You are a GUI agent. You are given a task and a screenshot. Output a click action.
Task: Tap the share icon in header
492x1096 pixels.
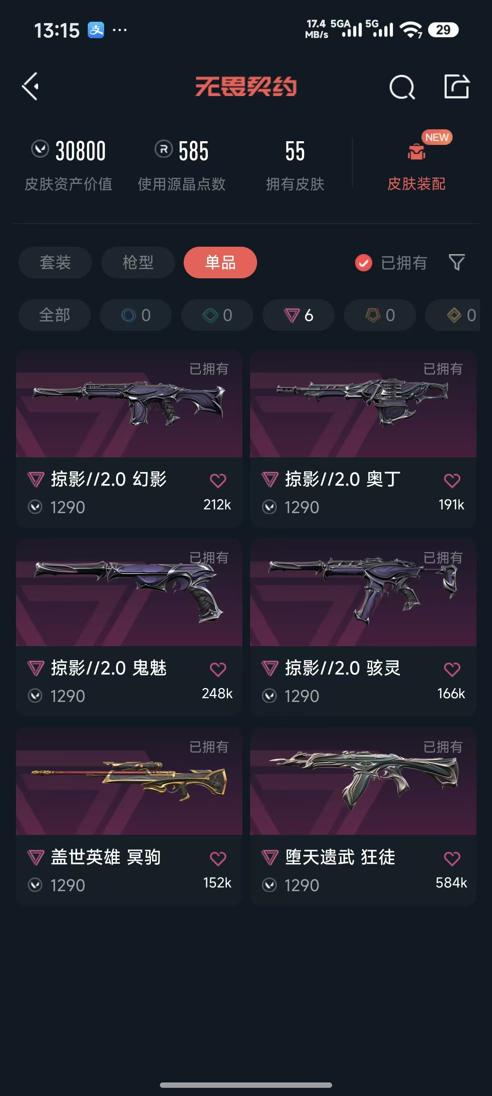457,86
